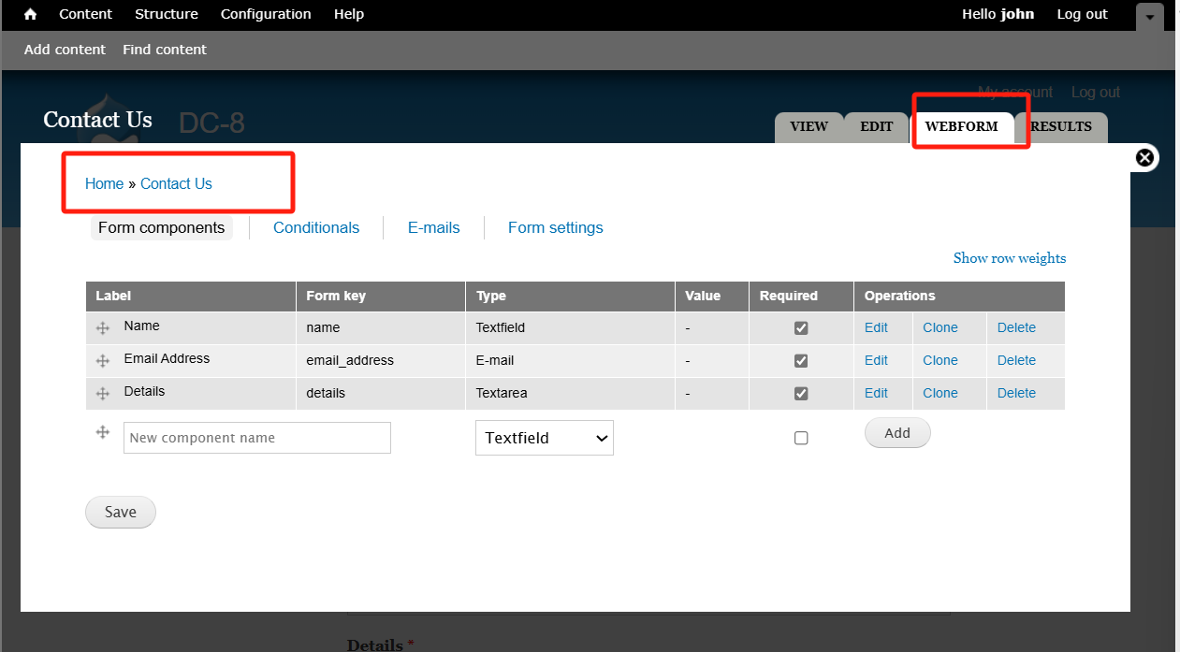Uncheck Required for the Name component

point(801,328)
